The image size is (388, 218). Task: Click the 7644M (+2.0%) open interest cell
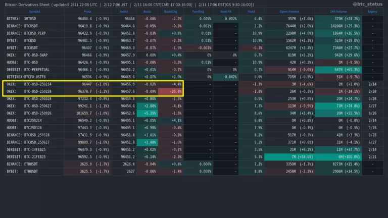(289, 26)
